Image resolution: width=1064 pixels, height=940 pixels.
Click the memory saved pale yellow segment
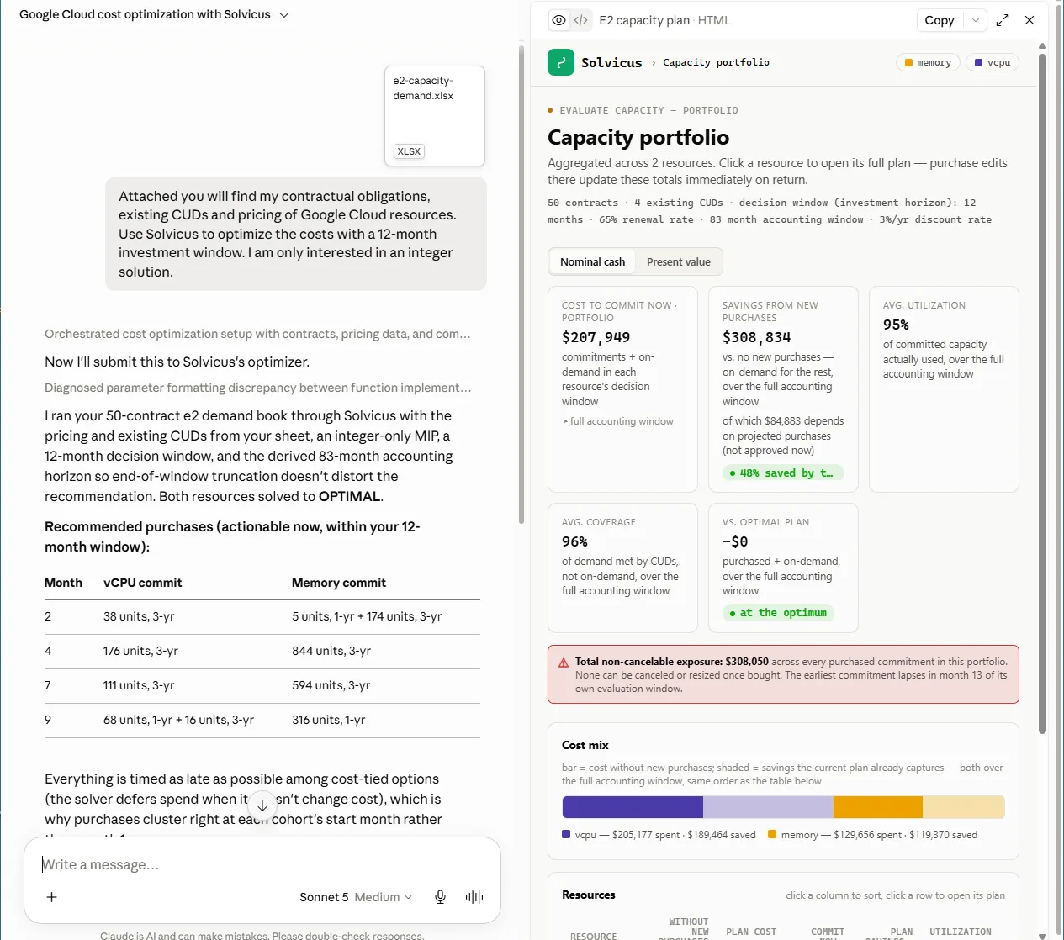[x=964, y=807]
